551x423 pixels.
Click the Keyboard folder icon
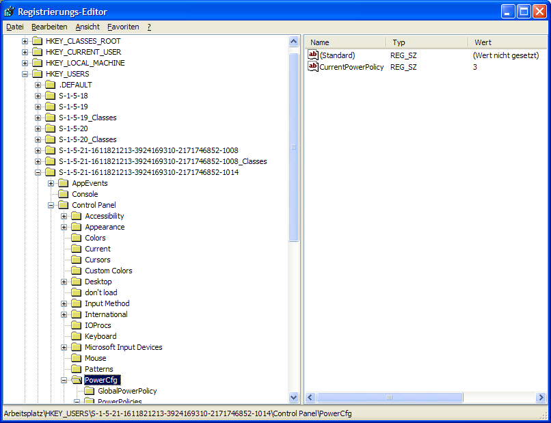coord(77,336)
